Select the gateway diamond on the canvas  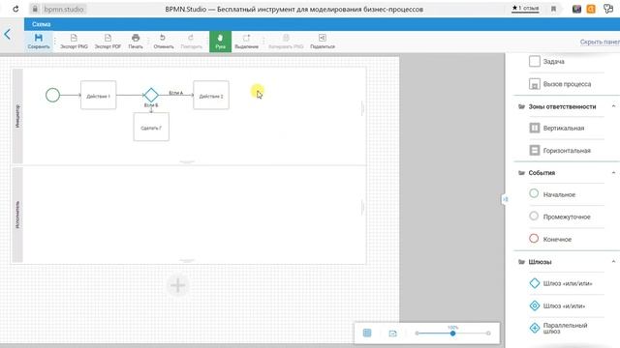(151, 95)
